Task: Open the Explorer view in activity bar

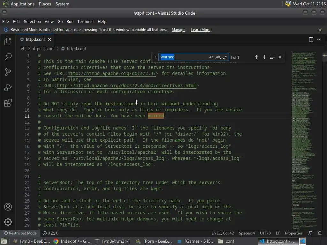Action: pyautogui.click(x=8, y=41)
